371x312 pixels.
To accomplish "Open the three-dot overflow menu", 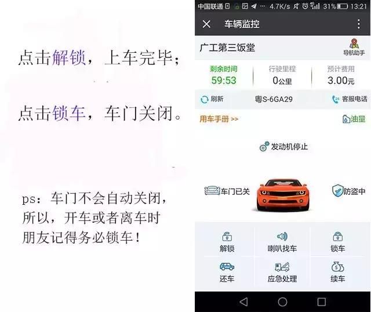I will tap(359, 24).
